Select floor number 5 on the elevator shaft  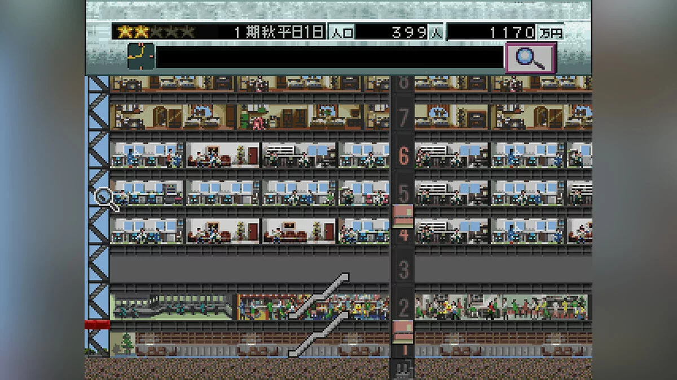tap(403, 193)
